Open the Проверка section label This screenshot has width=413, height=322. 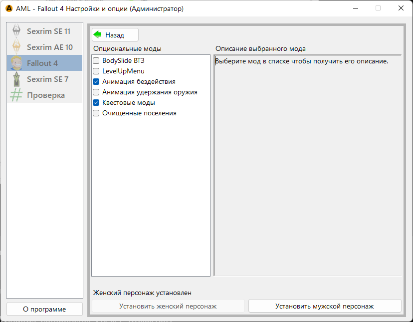pos(46,95)
